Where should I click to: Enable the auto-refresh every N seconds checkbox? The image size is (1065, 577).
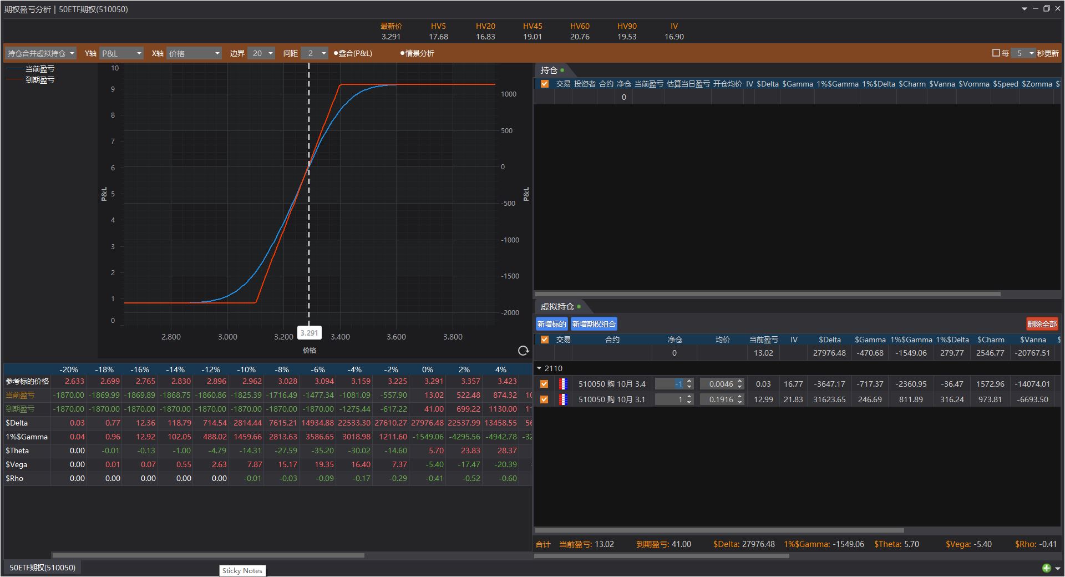[x=996, y=53]
